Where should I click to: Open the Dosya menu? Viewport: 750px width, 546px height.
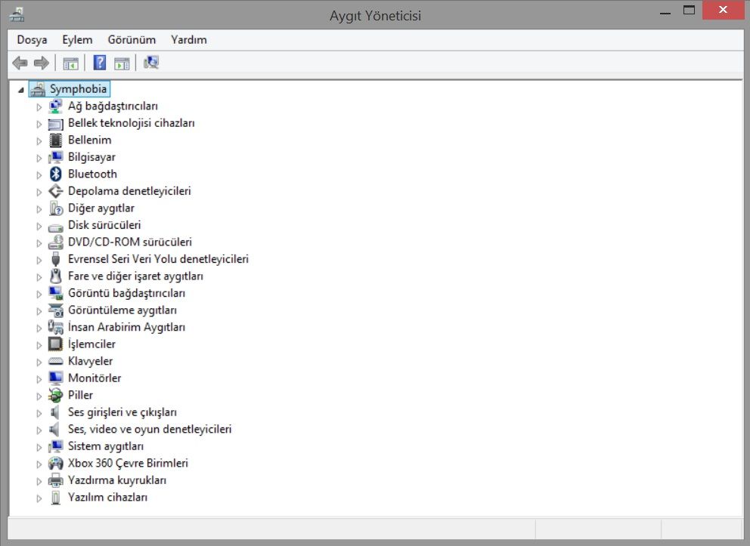click(32, 40)
